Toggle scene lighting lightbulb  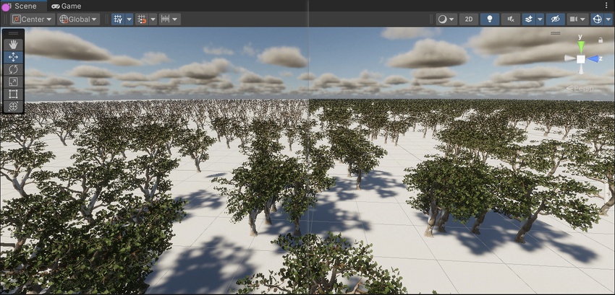click(490, 19)
